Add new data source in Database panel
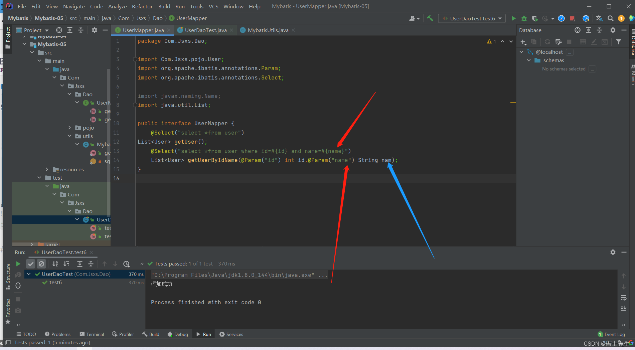Image resolution: width=635 pixels, height=350 pixels. click(x=523, y=42)
